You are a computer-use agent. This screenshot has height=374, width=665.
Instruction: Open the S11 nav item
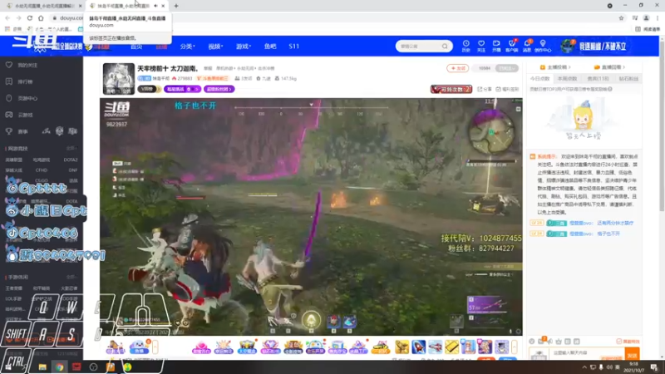click(x=294, y=47)
